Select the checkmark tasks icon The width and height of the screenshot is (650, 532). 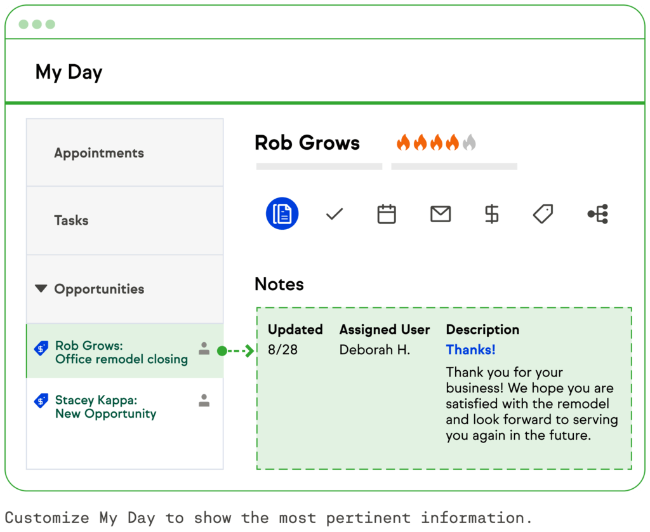(x=335, y=213)
